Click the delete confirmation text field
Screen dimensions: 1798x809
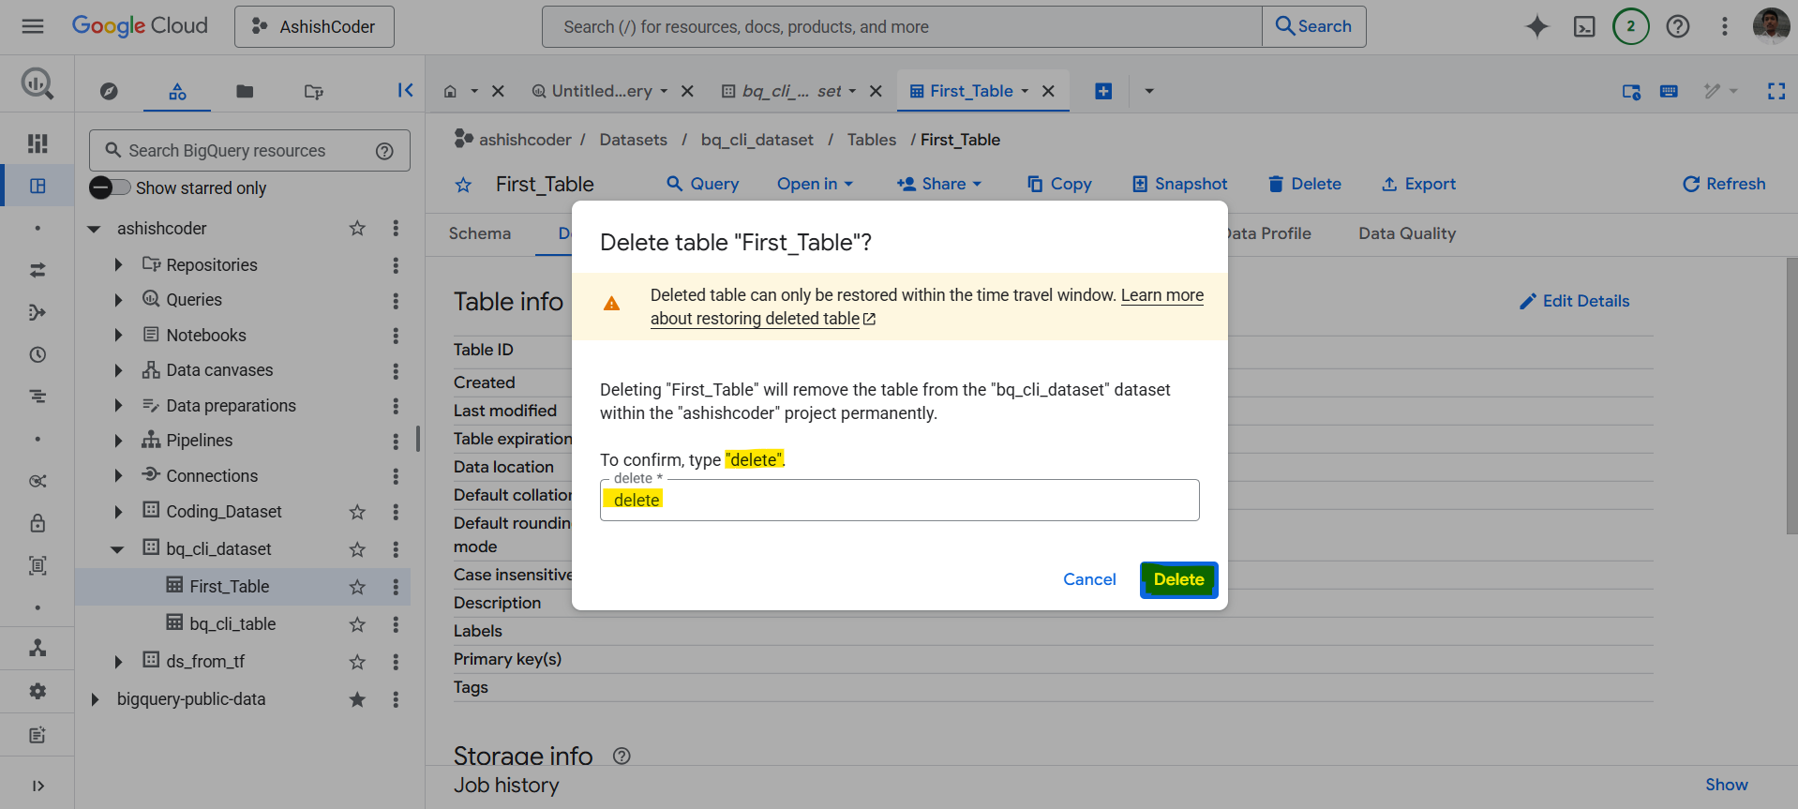tap(900, 501)
